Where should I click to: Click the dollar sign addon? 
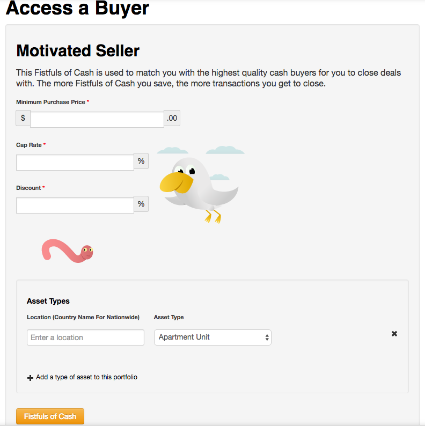click(x=23, y=118)
